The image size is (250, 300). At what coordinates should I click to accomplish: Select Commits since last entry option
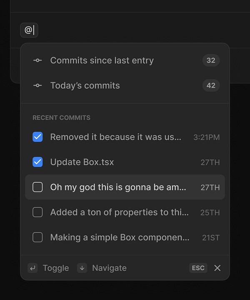102,61
